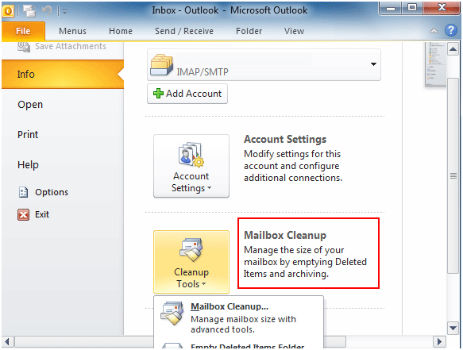Click the Options page icon
The image size is (463, 350).
point(23,192)
